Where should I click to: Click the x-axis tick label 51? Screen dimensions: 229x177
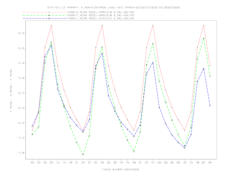click(x=140, y=163)
